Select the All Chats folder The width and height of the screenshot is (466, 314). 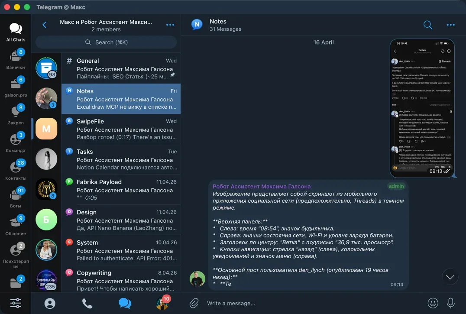pos(16,32)
